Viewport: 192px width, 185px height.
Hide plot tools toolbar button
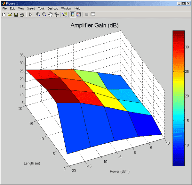(x=87, y=15)
